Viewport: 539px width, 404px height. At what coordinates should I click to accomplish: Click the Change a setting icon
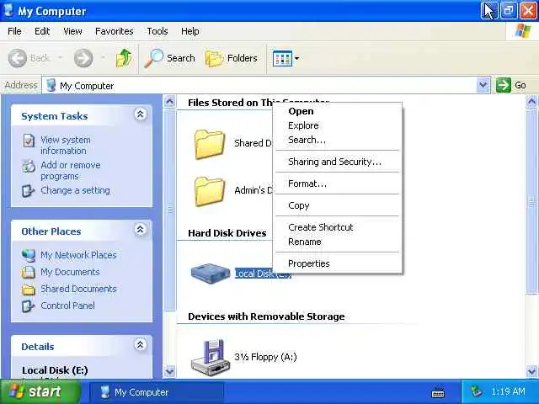click(x=28, y=191)
